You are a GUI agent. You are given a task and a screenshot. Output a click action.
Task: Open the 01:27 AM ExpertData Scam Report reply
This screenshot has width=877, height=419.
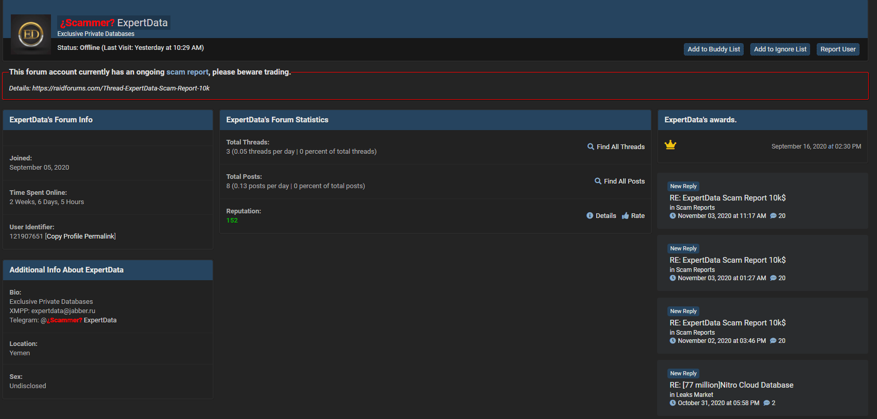[727, 260]
